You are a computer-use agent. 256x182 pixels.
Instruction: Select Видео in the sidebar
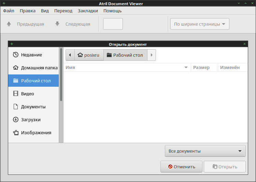click(x=33, y=94)
